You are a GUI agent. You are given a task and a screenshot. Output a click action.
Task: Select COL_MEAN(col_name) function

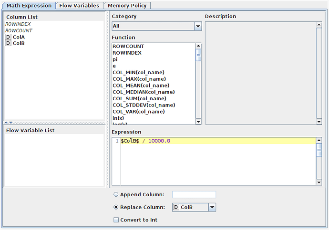point(141,86)
